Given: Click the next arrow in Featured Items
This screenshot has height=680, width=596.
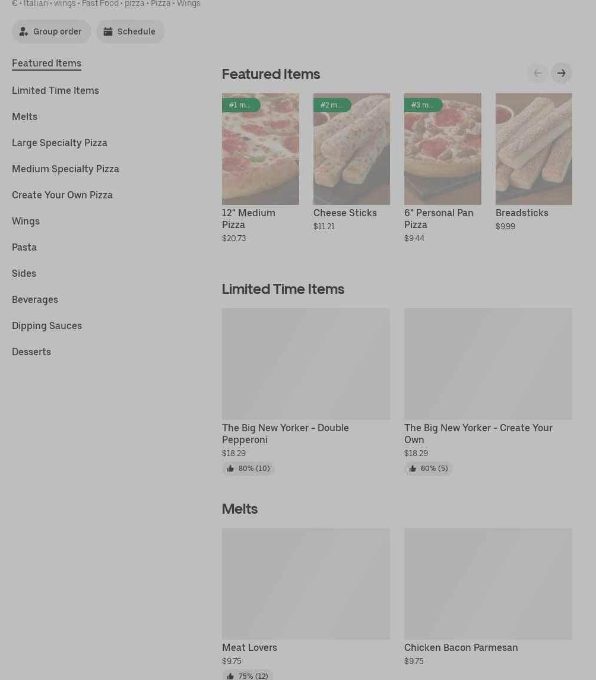Looking at the screenshot, I should (561, 73).
